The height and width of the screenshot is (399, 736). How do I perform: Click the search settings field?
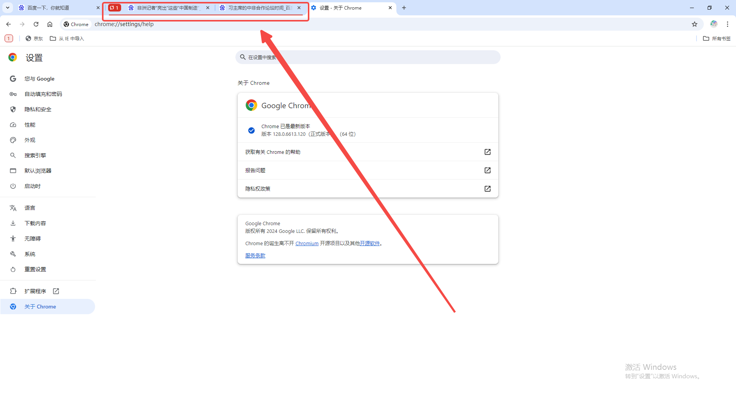tap(368, 57)
